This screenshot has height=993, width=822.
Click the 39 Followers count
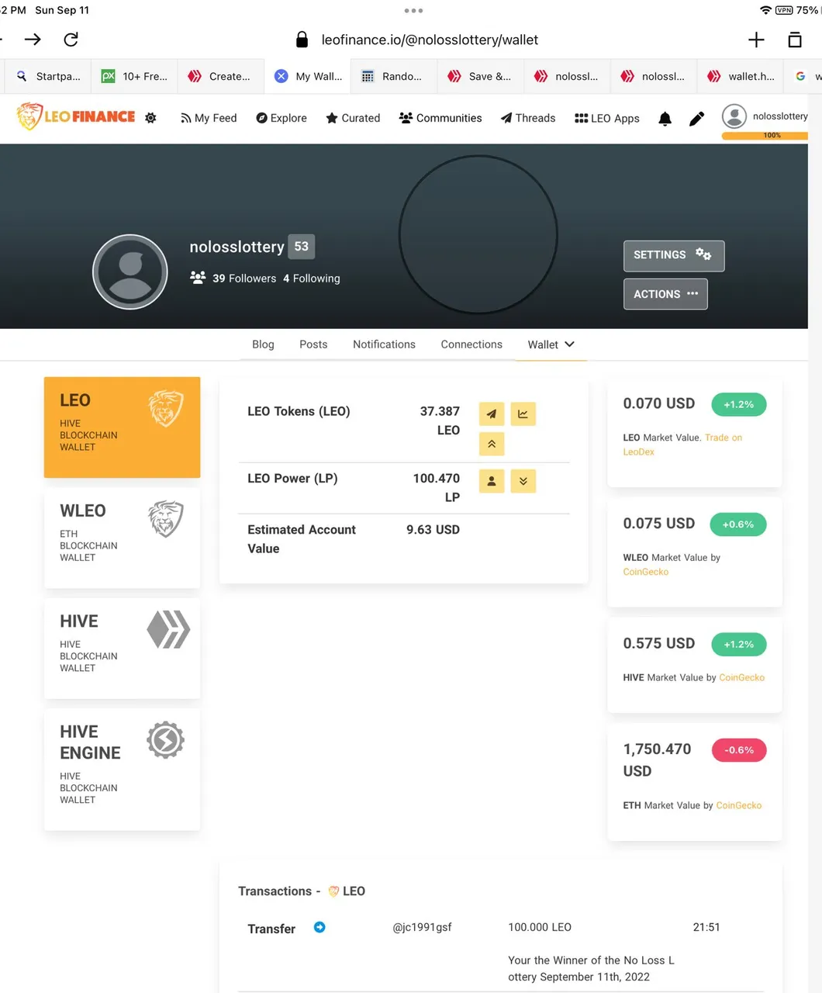(x=244, y=279)
